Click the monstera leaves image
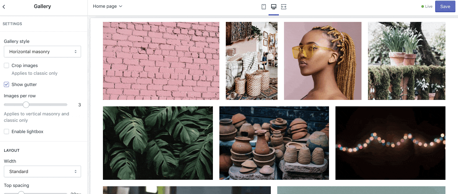 click(158, 143)
